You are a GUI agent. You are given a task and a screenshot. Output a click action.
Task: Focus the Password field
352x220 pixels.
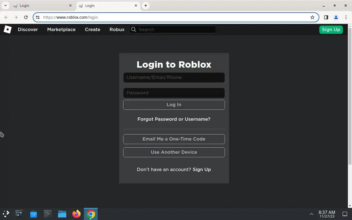pos(174,93)
